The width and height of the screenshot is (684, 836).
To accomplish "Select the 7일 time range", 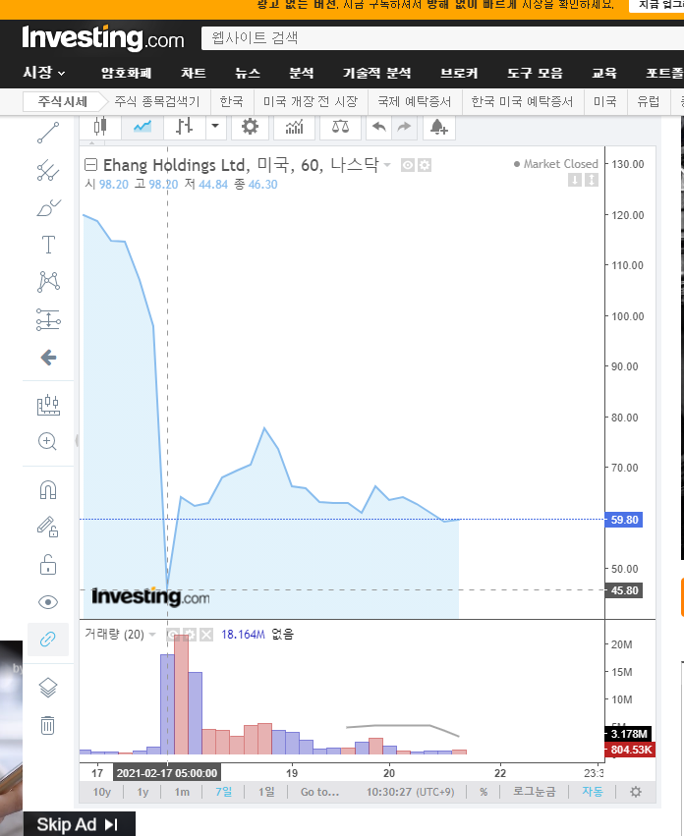I will [223, 792].
